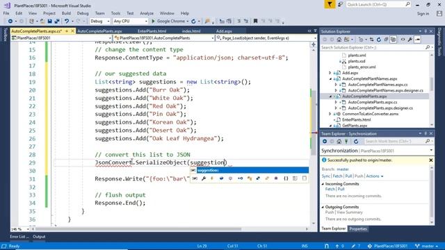The width and height of the screenshot is (445, 250).
Task: Click Refresh icon in Solution Explorer toolbar
Action: coord(378,40)
